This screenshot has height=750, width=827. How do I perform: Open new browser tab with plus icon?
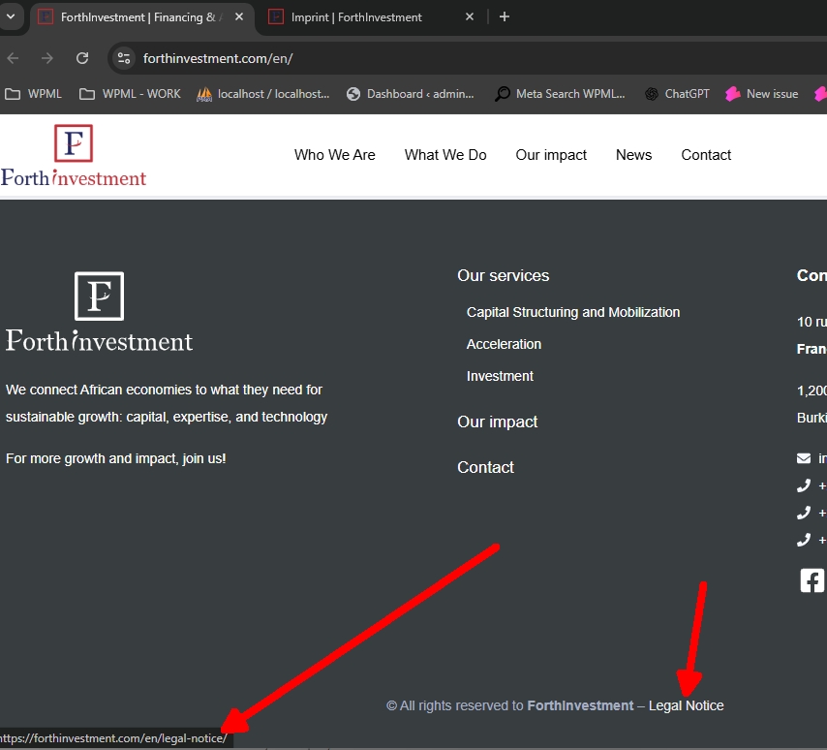pyautogui.click(x=504, y=16)
